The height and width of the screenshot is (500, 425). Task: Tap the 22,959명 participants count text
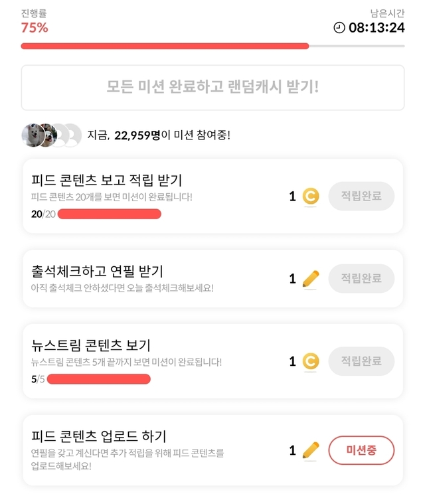[x=137, y=135]
